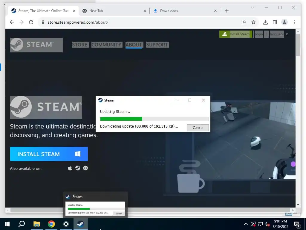Click the Updating Steam progress bar
306x230 pixels.
point(154,119)
